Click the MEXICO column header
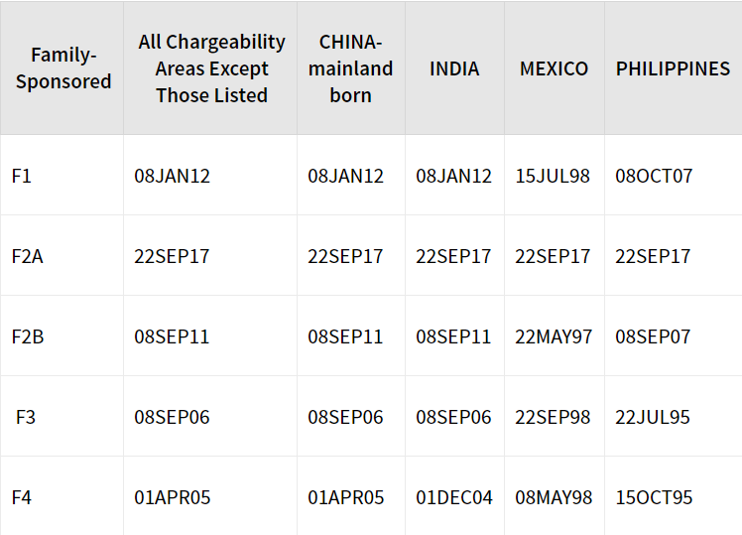This screenshot has height=535, width=742. pos(555,68)
